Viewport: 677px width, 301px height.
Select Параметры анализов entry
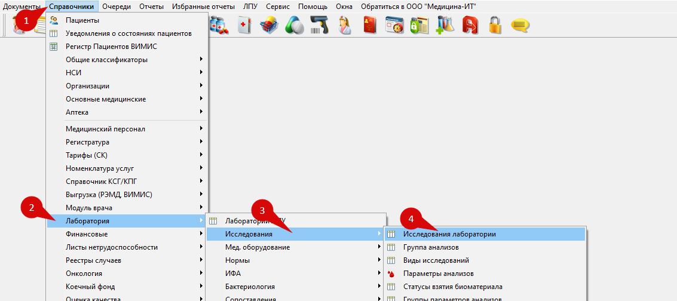(x=438, y=274)
